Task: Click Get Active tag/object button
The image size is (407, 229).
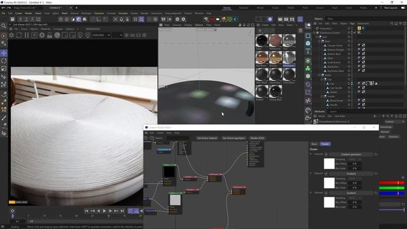Action: pos(234,138)
